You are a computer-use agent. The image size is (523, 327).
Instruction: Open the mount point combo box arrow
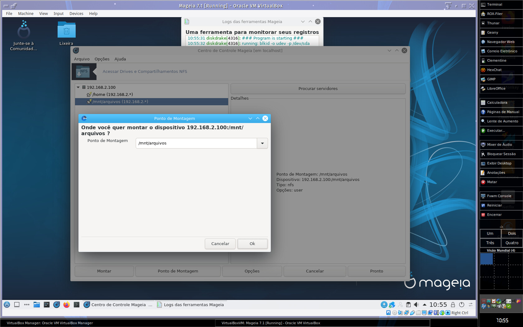pos(262,143)
